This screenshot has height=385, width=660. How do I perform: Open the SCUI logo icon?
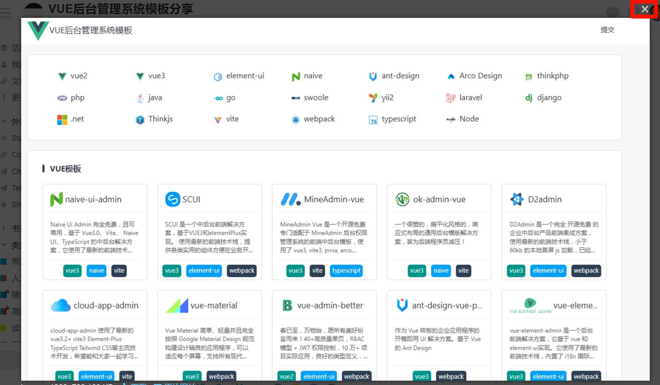click(173, 199)
